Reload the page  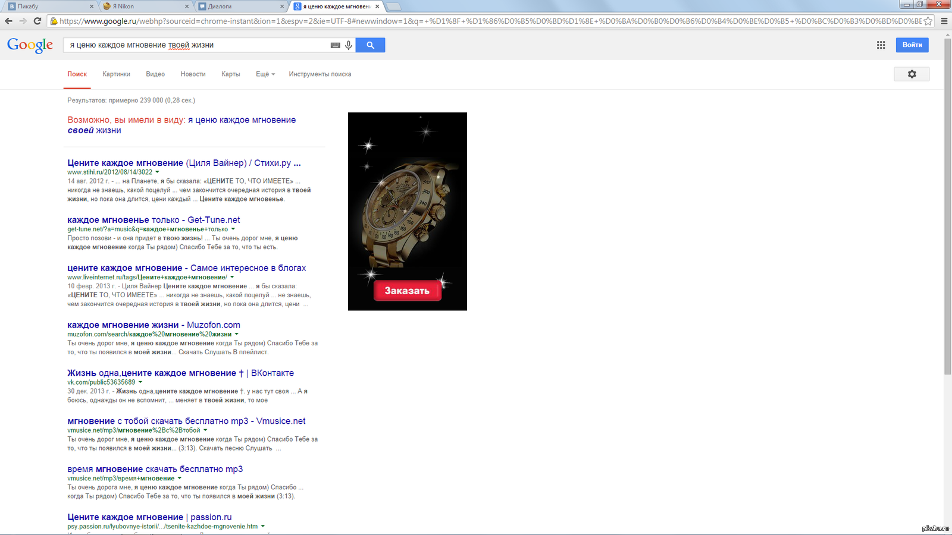click(x=37, y=21)
